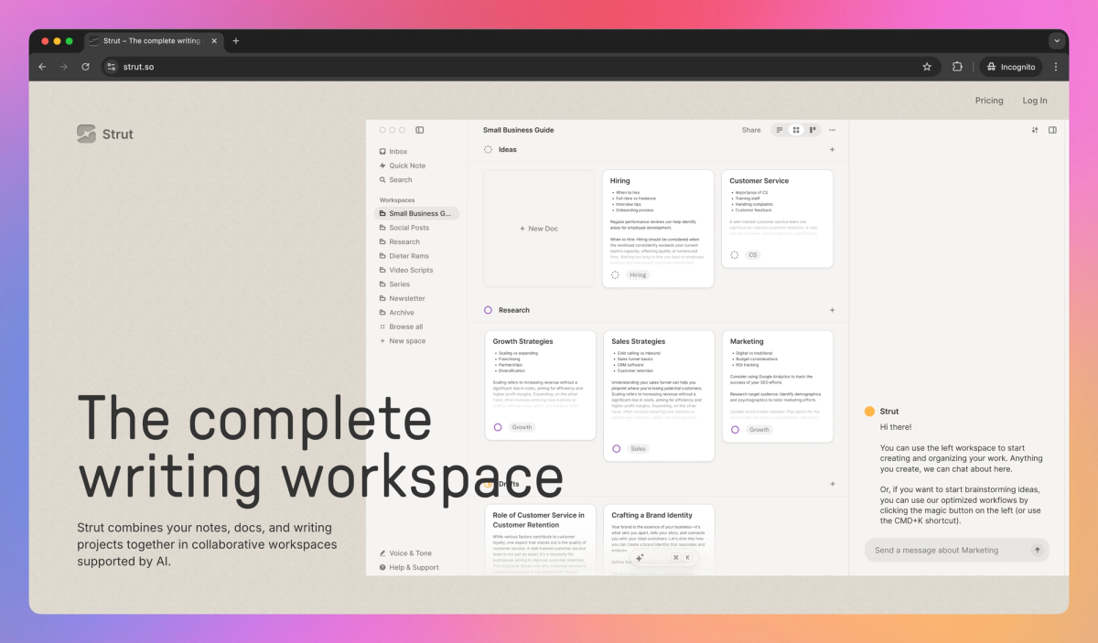Open the browser extensions puzzle icon
Viewport: 1098px width, 643px height.
click(x=957, y=67)
